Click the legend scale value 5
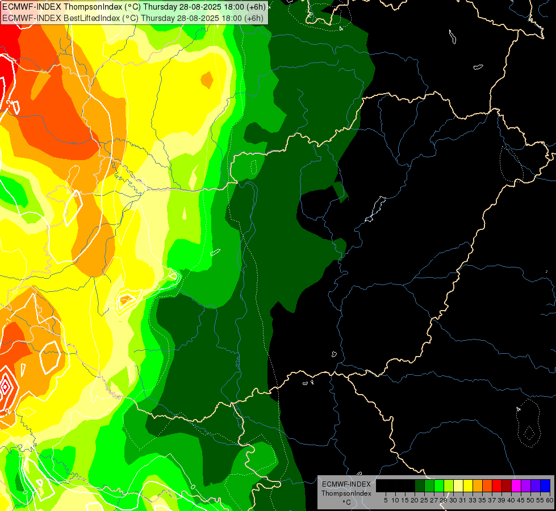 386,500
